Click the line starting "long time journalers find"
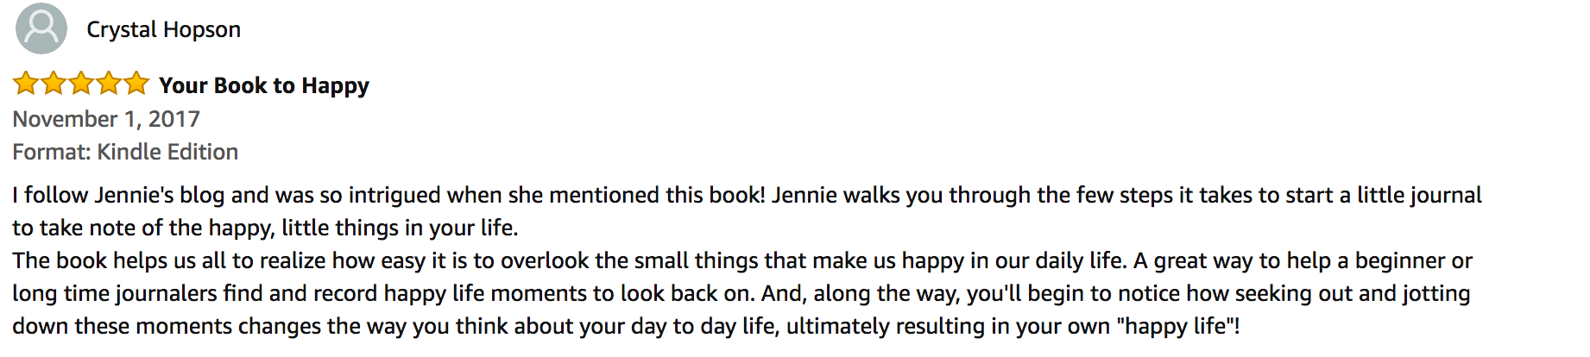1590x357 pixels. (741, 293)
